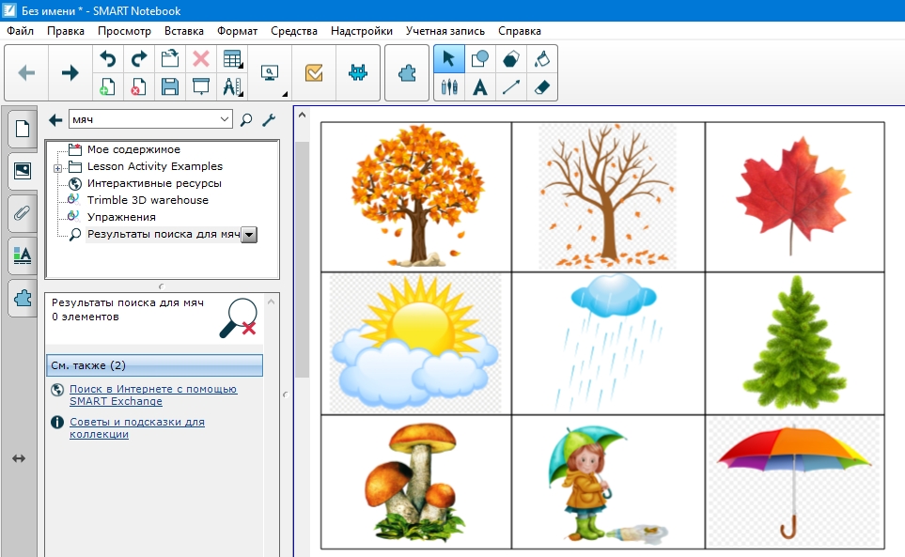Screen dimensions: 905x557
Task: Open Советы и подсказки для коллекции link
Action: coord(136,427)
